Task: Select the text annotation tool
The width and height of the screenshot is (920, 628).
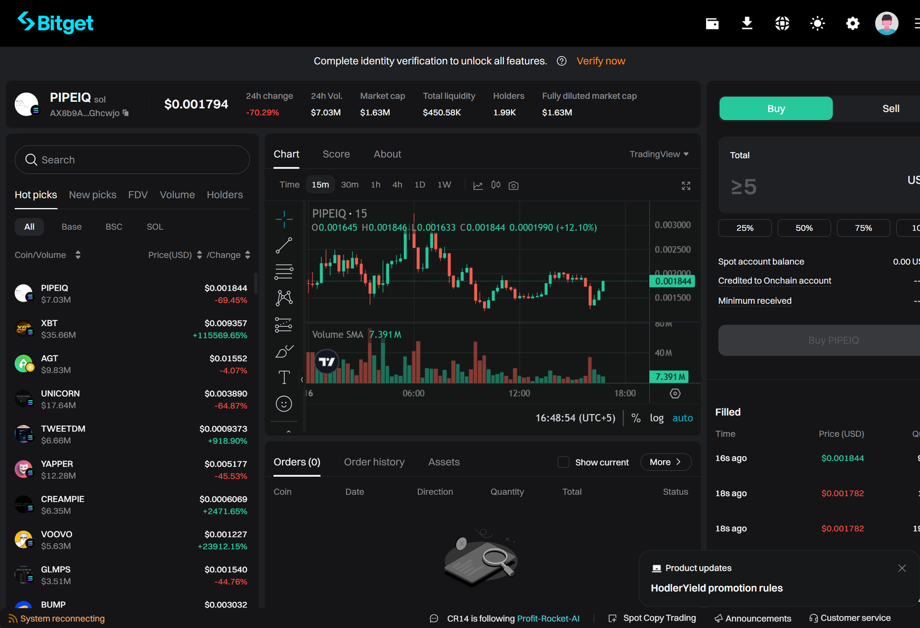Action: pos(284,377)
